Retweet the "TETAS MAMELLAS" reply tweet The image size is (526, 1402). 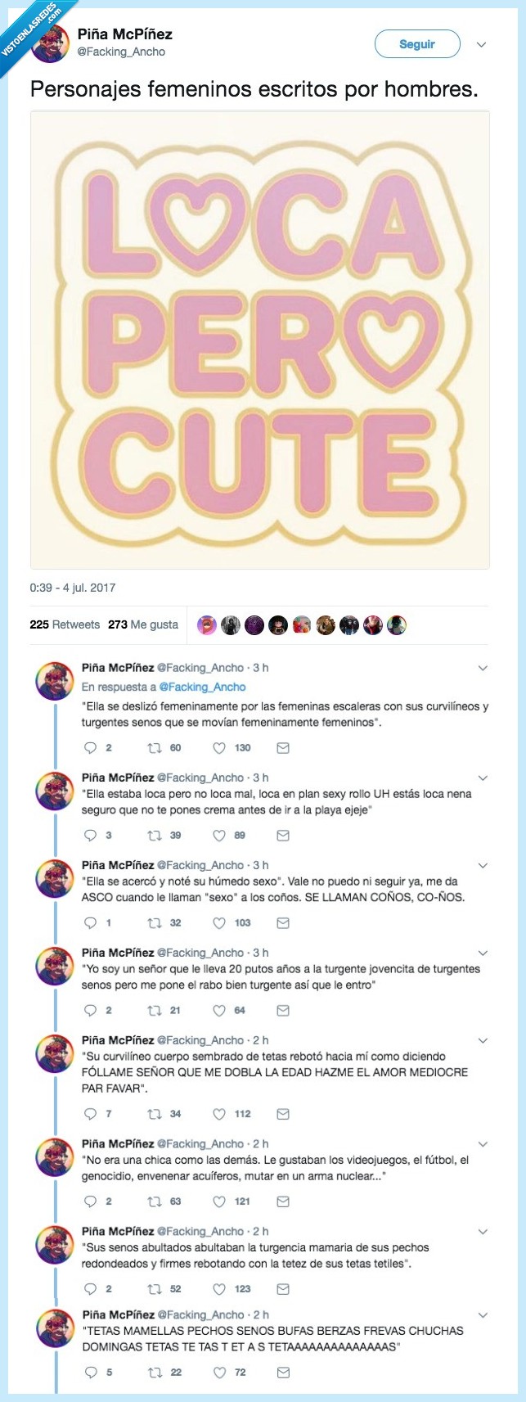[154, 1373]
